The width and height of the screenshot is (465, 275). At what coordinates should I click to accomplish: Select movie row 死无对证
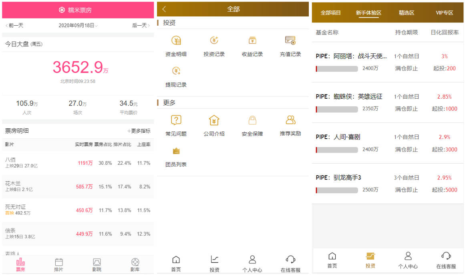(x=78, y=210)
